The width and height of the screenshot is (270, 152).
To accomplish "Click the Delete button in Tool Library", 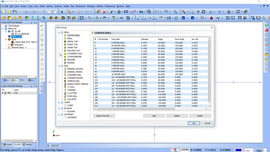I will (177, 116).
